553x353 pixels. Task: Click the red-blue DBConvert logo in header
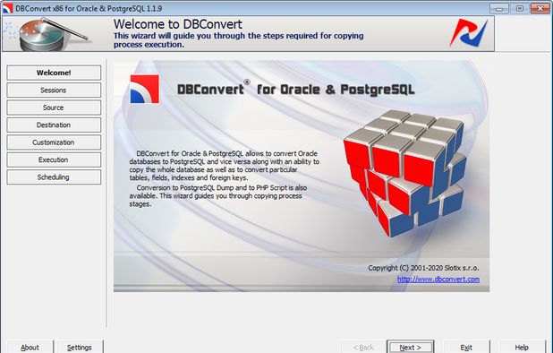pyautogui.click(x=469, y=33)
